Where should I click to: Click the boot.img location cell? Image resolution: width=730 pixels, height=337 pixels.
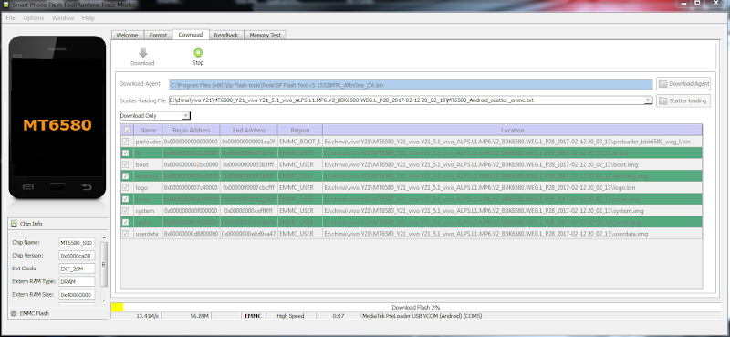coord(513,164)
